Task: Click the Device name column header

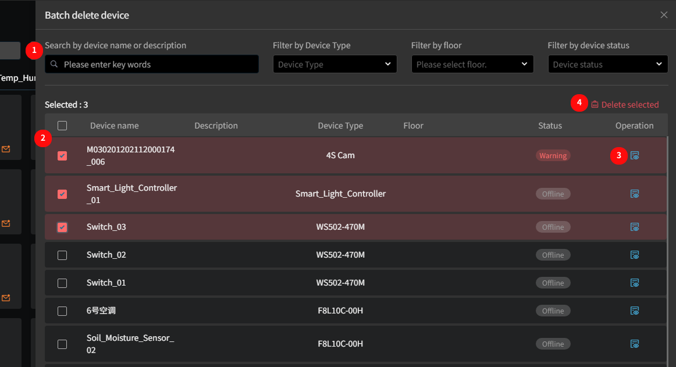Action: point(114,126)
